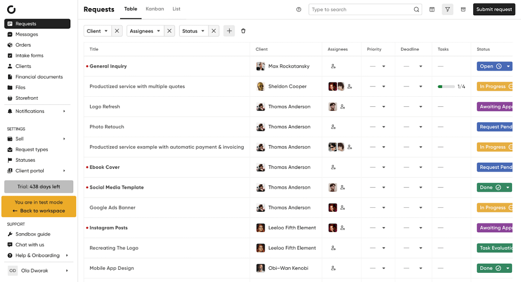
Task: Click Awaiting status on Logo Refresh
Action: 495,107
